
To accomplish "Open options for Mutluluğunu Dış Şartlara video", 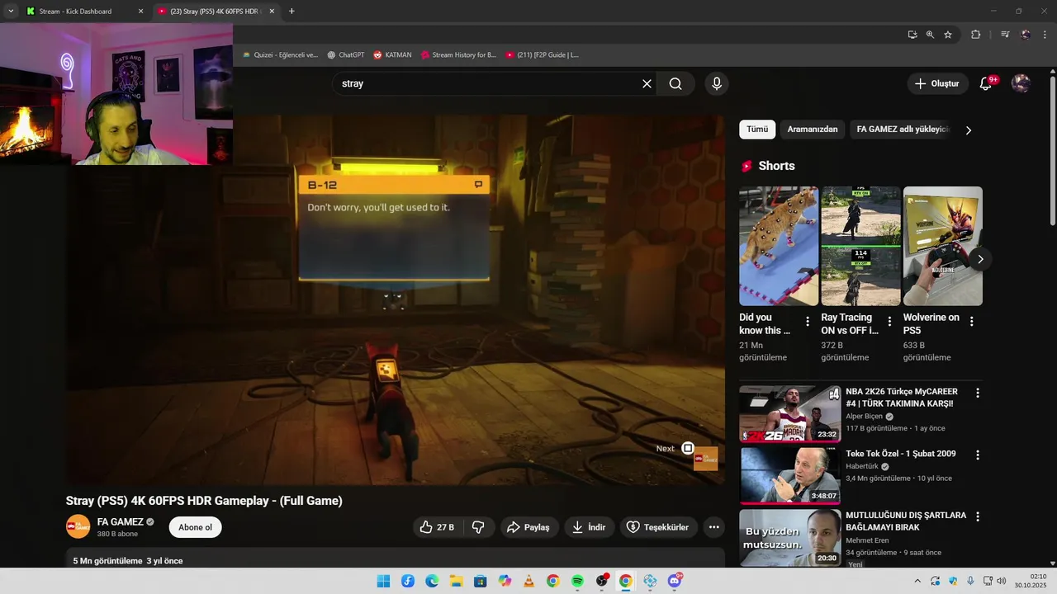I will point(978,517).
